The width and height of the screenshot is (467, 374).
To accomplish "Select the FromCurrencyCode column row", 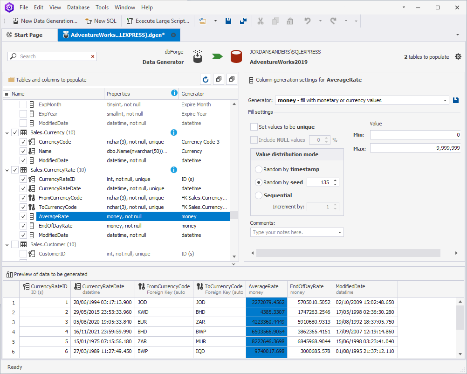I will point(133,198).
